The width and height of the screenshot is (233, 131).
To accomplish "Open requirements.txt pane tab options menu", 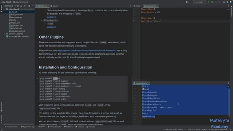I will click(228, 83).
